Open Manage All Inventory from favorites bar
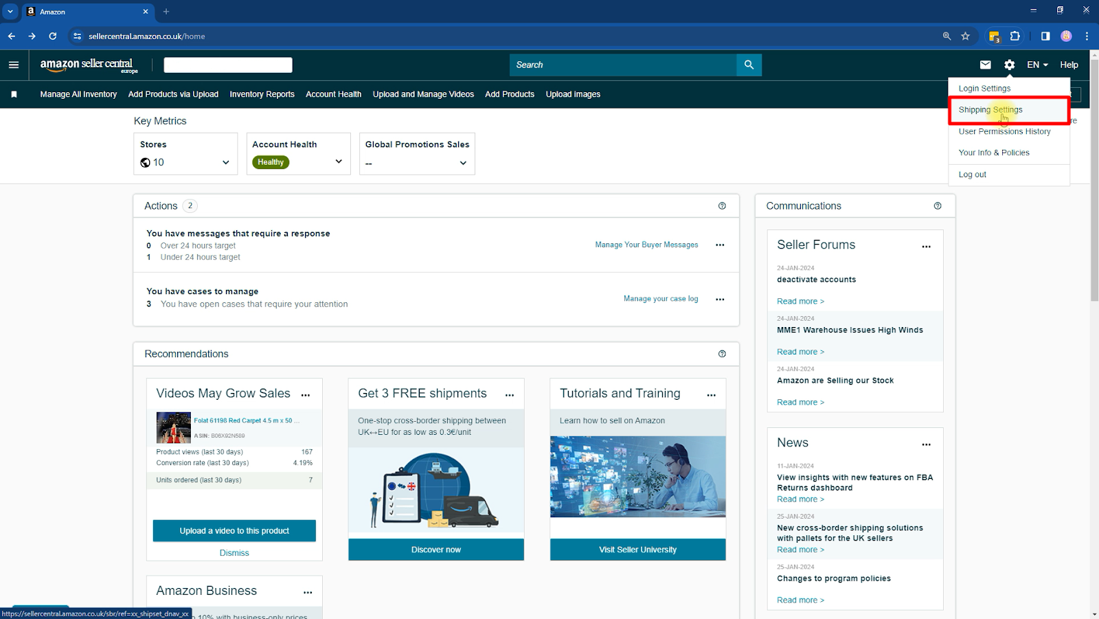 (78, 94)
